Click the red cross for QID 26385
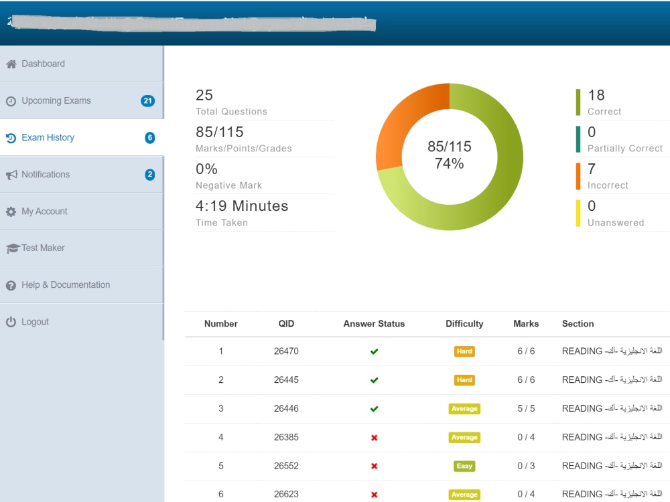The image size is (670, 502). (x=375, y=438)
